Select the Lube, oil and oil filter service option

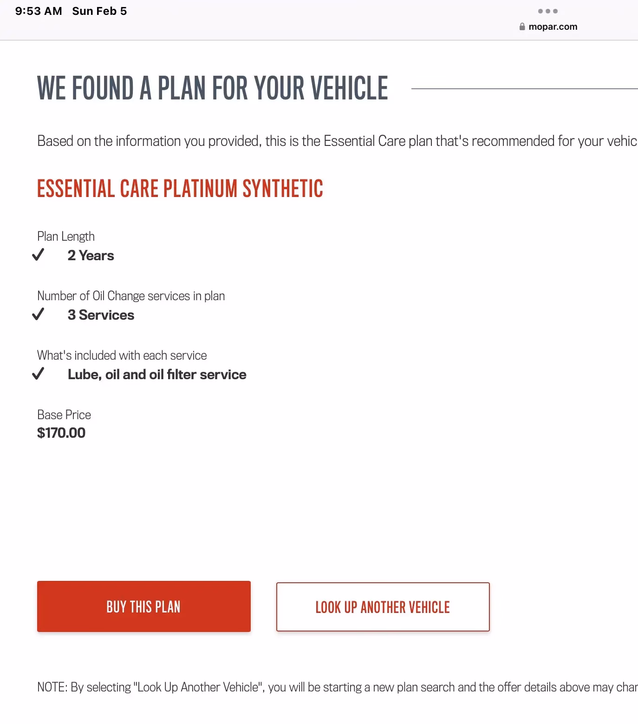coord(157,374)
